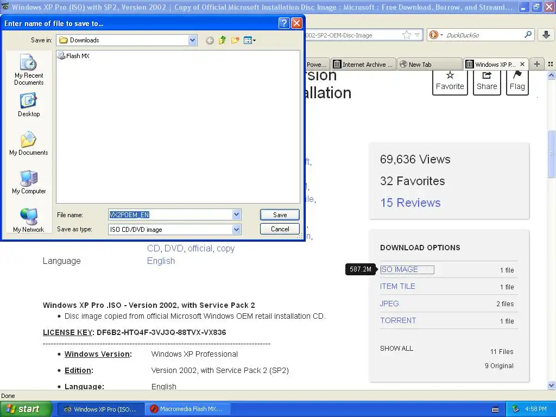Select the Flash MX shortcut item
Image resolution: width=556 pixels, height=417 pixels.
click(74, 56)
